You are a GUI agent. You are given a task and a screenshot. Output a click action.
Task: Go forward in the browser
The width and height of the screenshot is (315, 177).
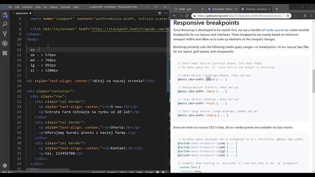181,16
